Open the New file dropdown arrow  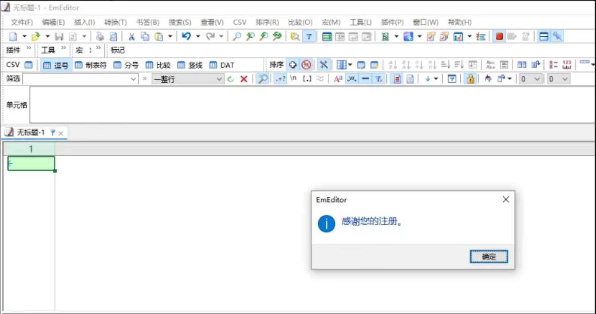[24, 36]
